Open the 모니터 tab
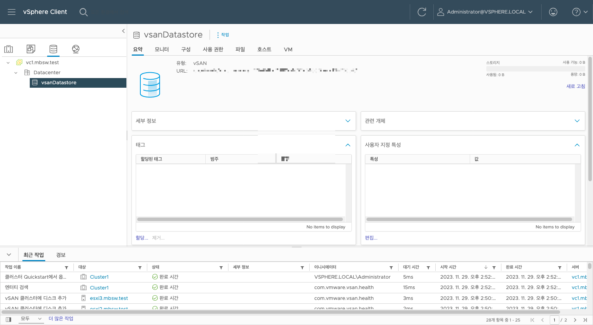Viewport: 593px width, 325px height. pyautogui.click(x=162, y=49)
